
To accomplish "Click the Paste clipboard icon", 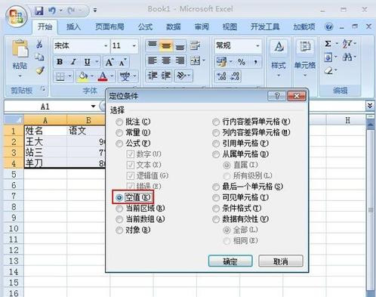I will point(20,48).
